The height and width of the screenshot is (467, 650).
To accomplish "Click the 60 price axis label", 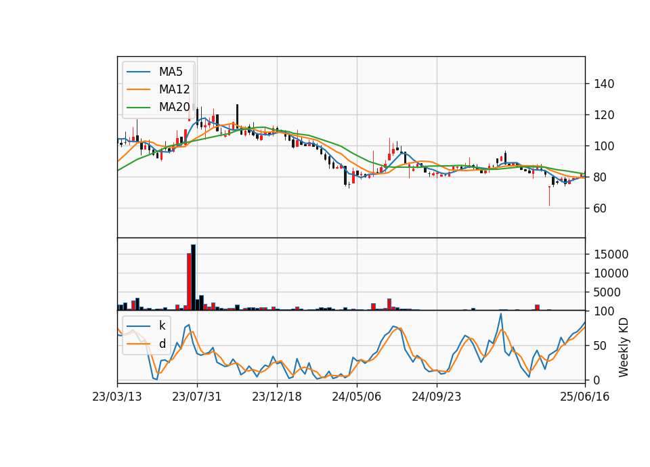I will tap(601, 208).
